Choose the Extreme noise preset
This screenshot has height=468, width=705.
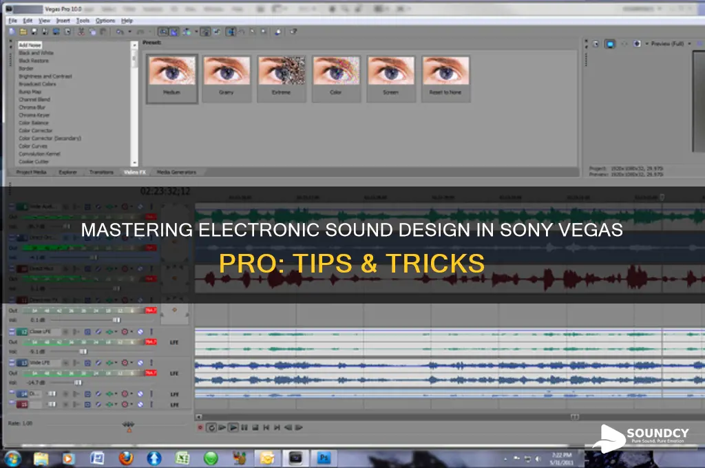point(282,79)
